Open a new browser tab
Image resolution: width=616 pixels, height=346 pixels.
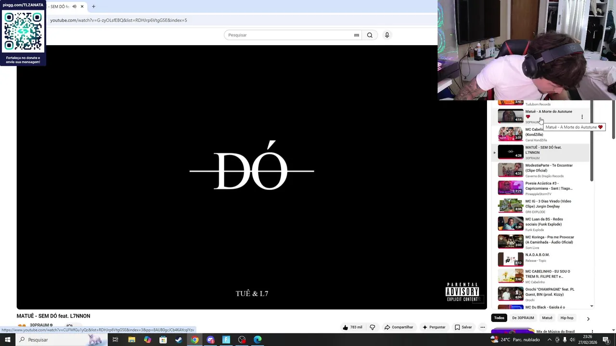[x=93, y=7]
